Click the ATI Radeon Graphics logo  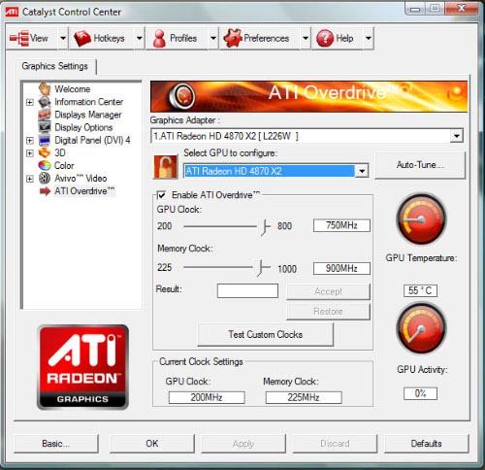82,367
